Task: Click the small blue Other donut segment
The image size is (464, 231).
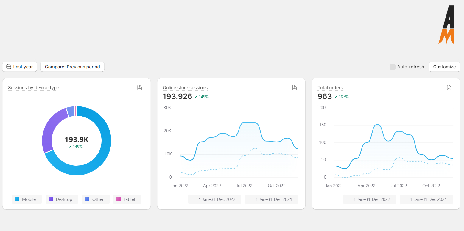Action: click(x=71, y=111)
